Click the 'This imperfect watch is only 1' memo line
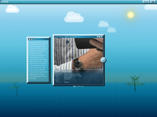 tap(38, 76)
